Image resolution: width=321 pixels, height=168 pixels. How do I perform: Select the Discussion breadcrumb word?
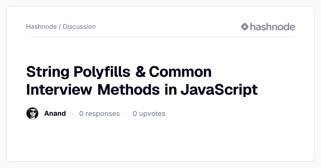[79, 27]
